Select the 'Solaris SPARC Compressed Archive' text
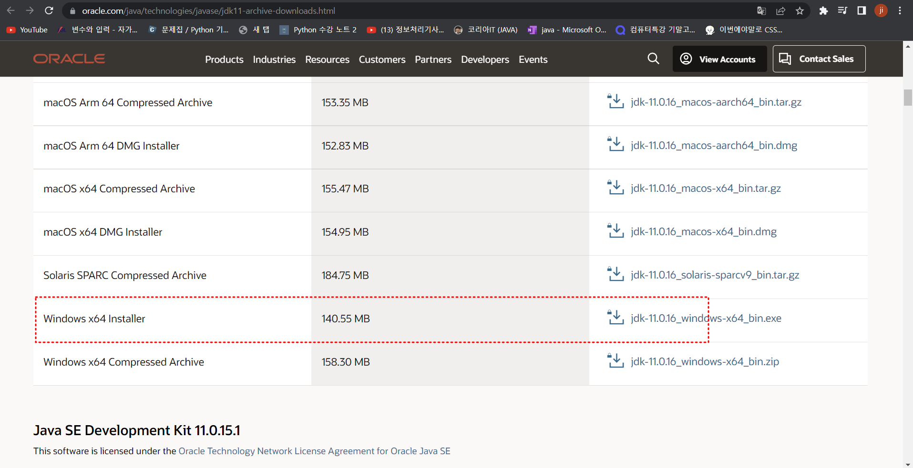913x468 pixels. [125, 275]
